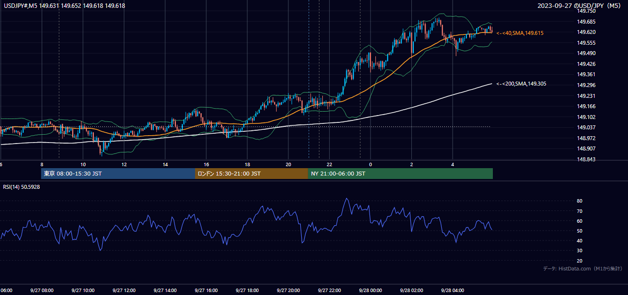
Task: Click midnight hour label 0 on price chart axis
Action: pyautogui.click(x=371, y=164)
